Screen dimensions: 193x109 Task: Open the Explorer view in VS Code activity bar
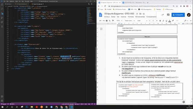pyautogui.click(x=2, y=5)
